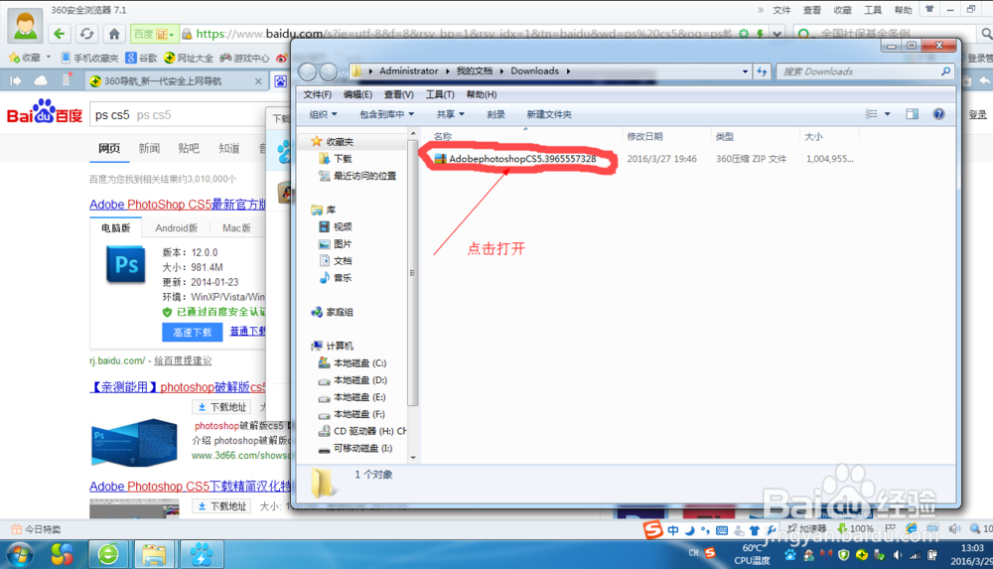993x569 pixels.
Task: Go to the browser home page icon
Action: 114,34
